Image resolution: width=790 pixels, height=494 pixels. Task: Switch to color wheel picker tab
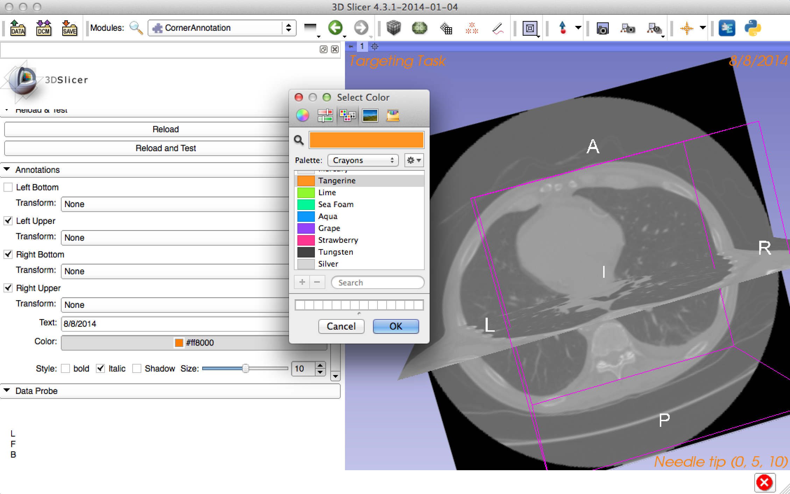tap(303, 115)
